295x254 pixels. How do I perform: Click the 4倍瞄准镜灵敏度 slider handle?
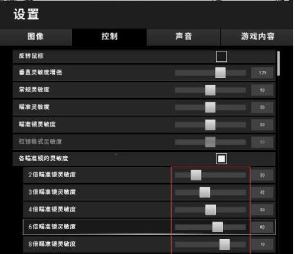pyautogui.click(x=211, y=210)
